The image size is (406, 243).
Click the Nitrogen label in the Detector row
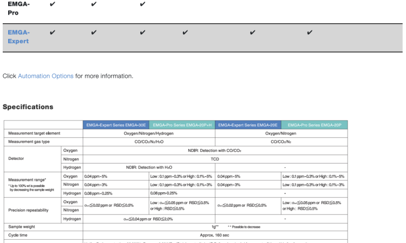click(x=71, y=159)
